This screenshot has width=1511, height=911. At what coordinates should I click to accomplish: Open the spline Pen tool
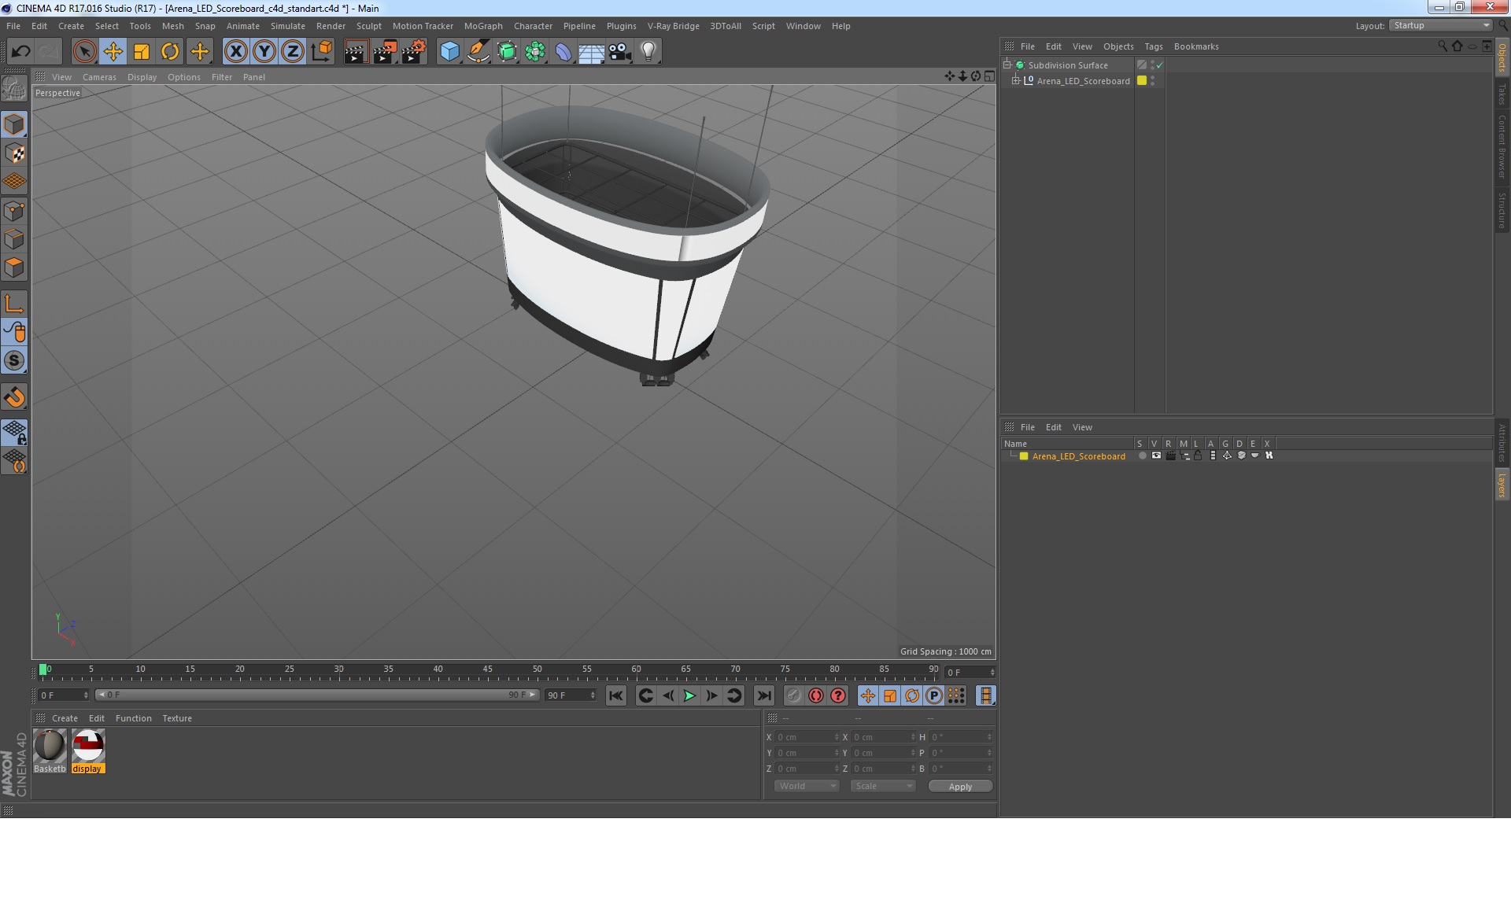coord(478,52)
